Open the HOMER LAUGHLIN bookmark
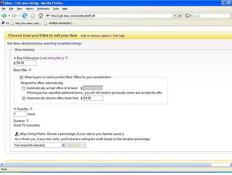The height and width of the screenshot is (175, 232). tap(60, 23)
